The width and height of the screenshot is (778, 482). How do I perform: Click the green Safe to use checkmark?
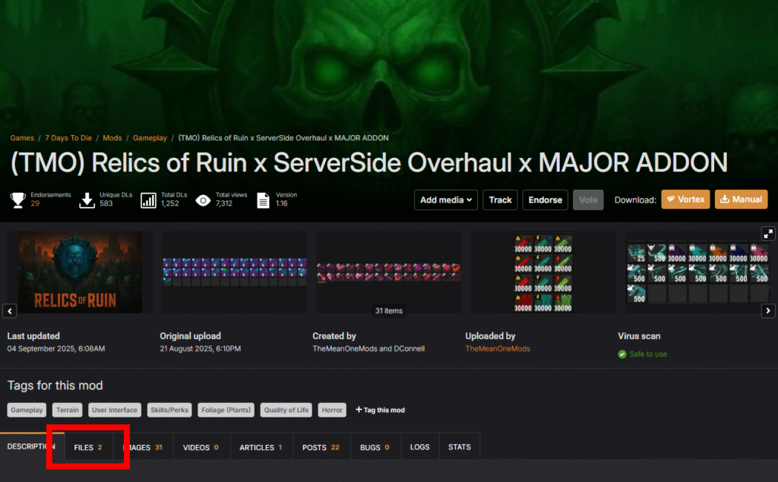622,354
